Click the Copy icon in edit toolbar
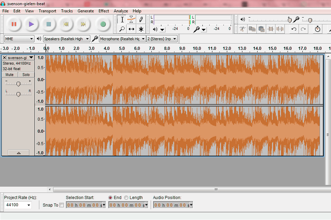 point(252,29)
